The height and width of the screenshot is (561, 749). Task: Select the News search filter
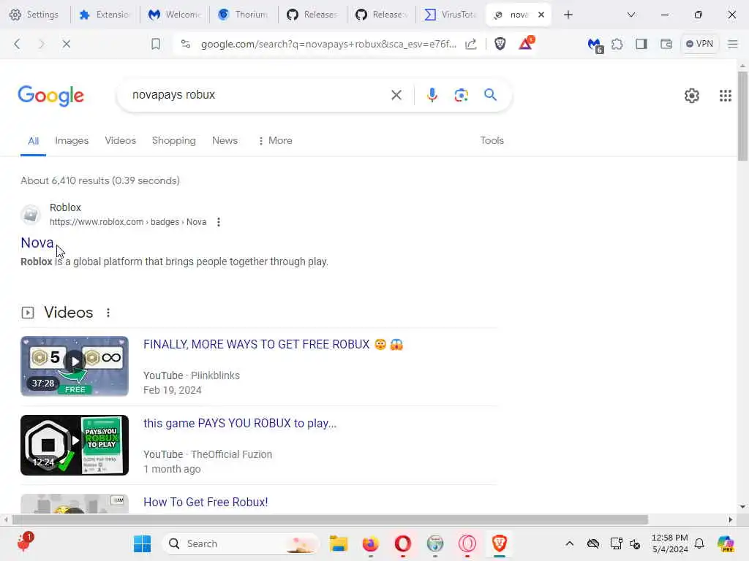(225, 141)
